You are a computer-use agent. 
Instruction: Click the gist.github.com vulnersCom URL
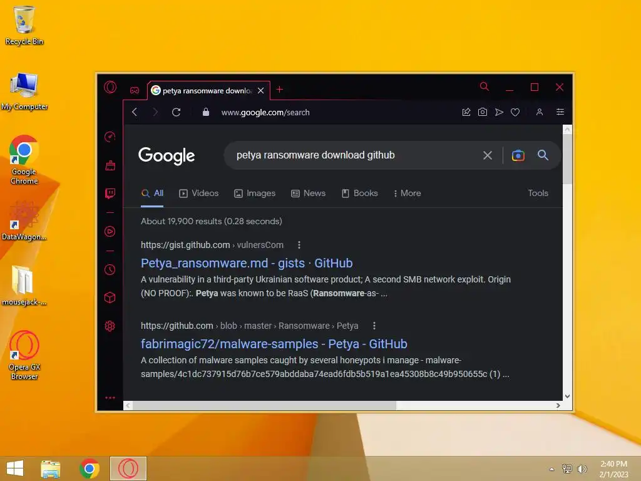point(212,245)
